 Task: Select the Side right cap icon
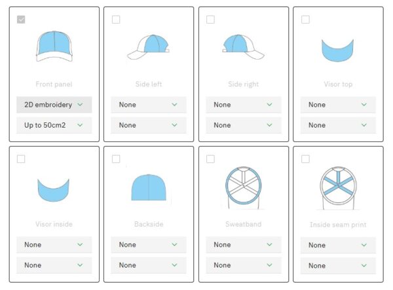[x=244, y=48]
